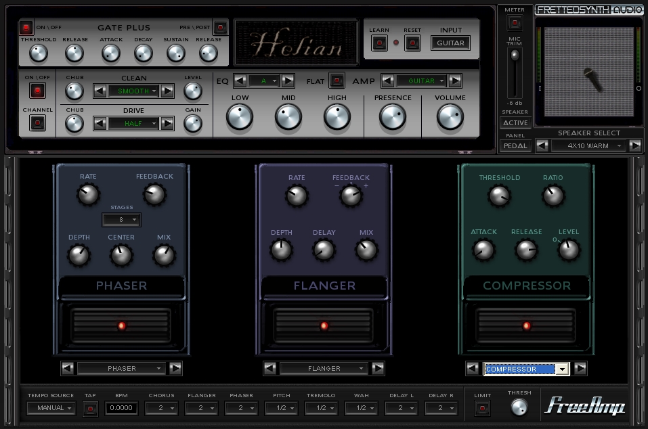Go to previous effect in Compressor slot
Viewport: 648px width, 429px height.
(473, 368)
